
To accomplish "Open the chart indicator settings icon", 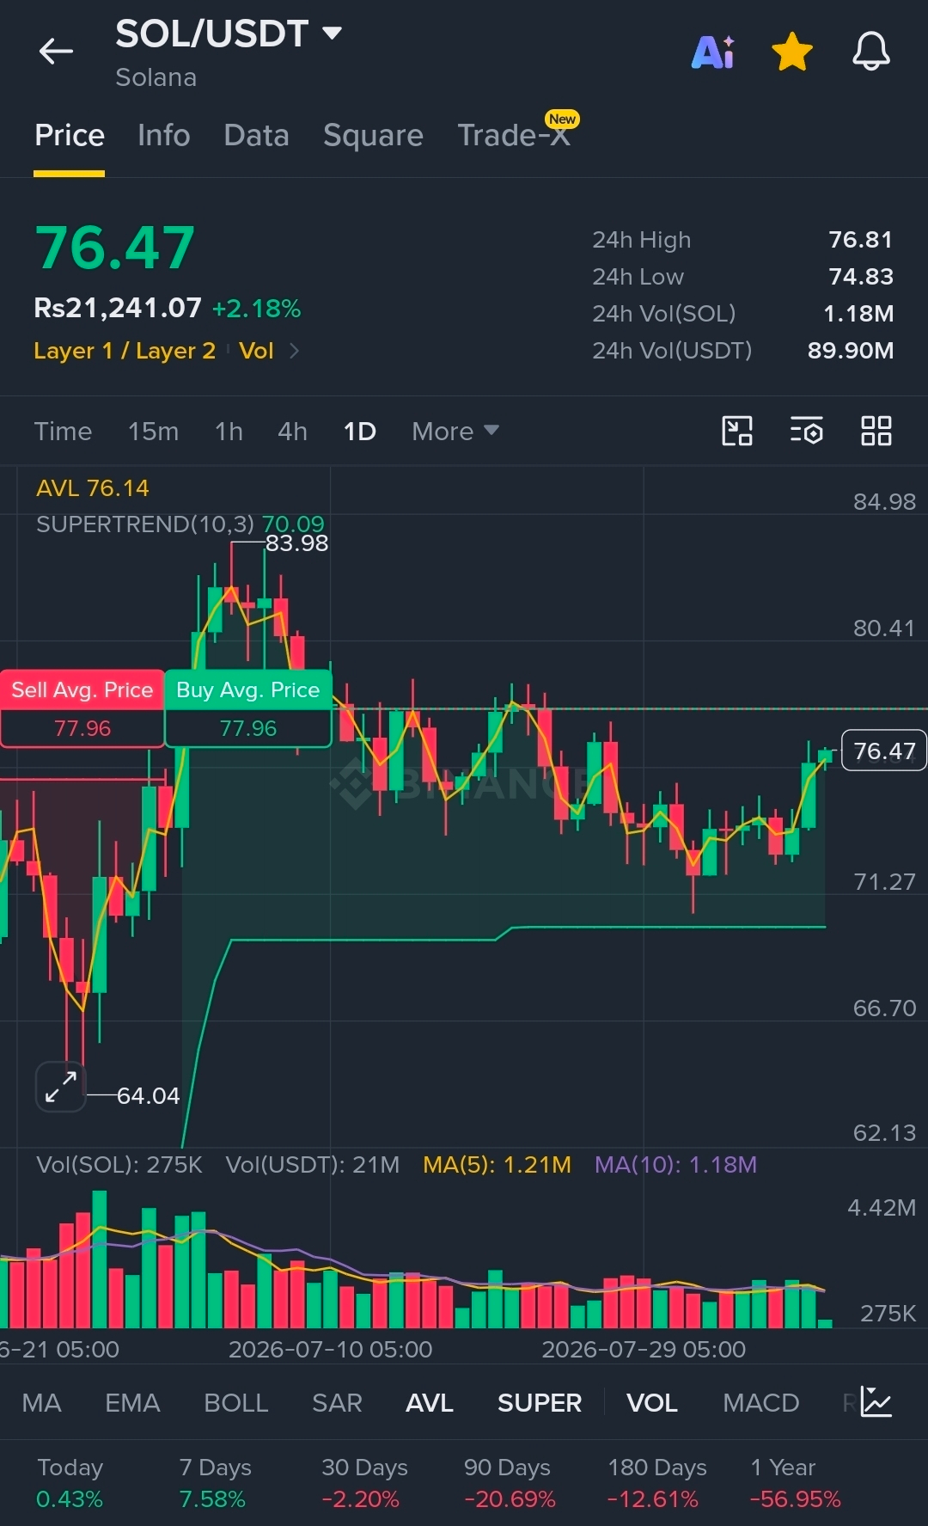I will (x=807, y=431).
